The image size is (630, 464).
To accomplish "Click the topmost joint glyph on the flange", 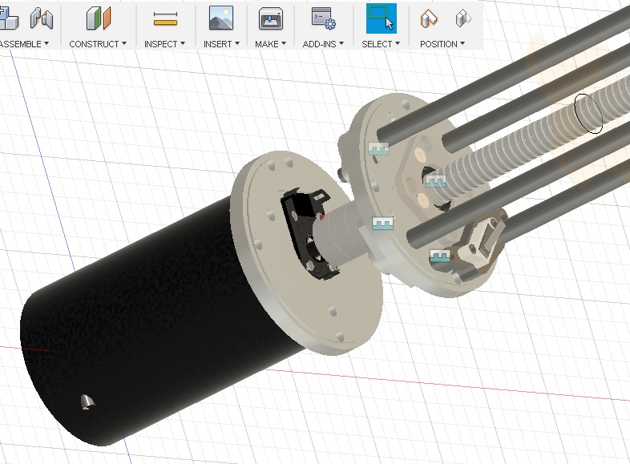I will (x=378, y=149).
